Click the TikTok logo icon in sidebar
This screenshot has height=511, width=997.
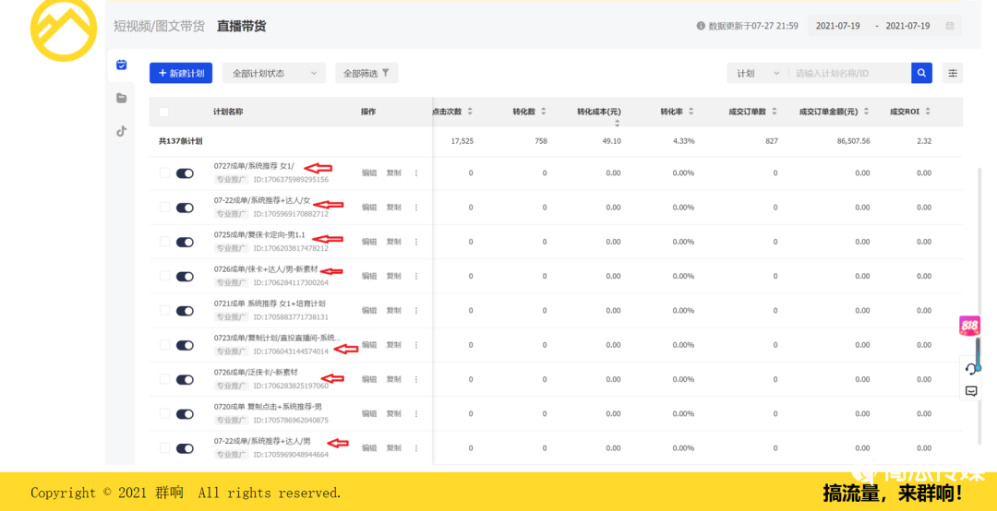pyautogui.click(x=121, y=131)
